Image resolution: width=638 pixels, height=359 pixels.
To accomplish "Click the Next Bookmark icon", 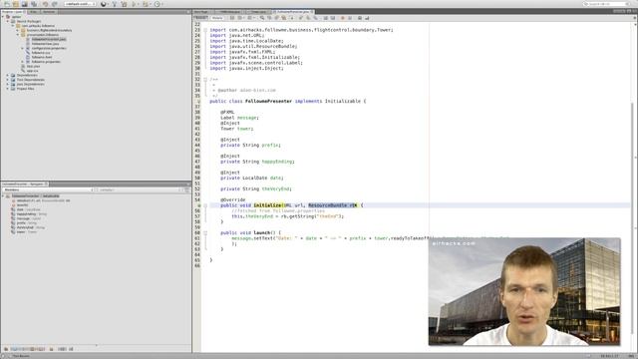I will [308, 18].
